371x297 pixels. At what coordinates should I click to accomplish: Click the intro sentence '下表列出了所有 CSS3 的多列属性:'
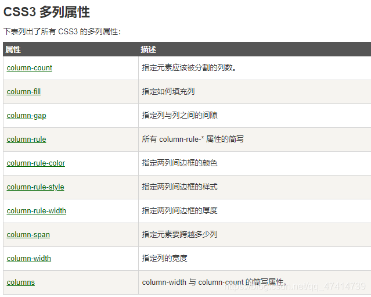[62, 31]
